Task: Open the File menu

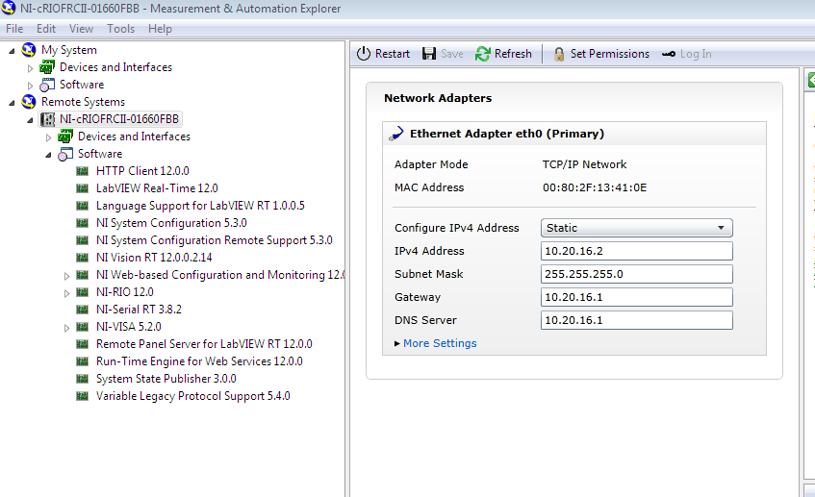Action: [x=14, y=29]
